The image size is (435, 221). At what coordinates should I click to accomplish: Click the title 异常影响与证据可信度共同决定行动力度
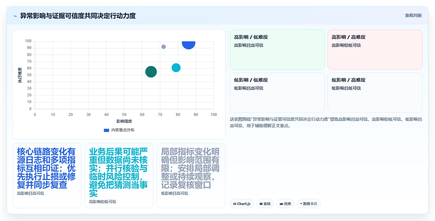(78, 16)
